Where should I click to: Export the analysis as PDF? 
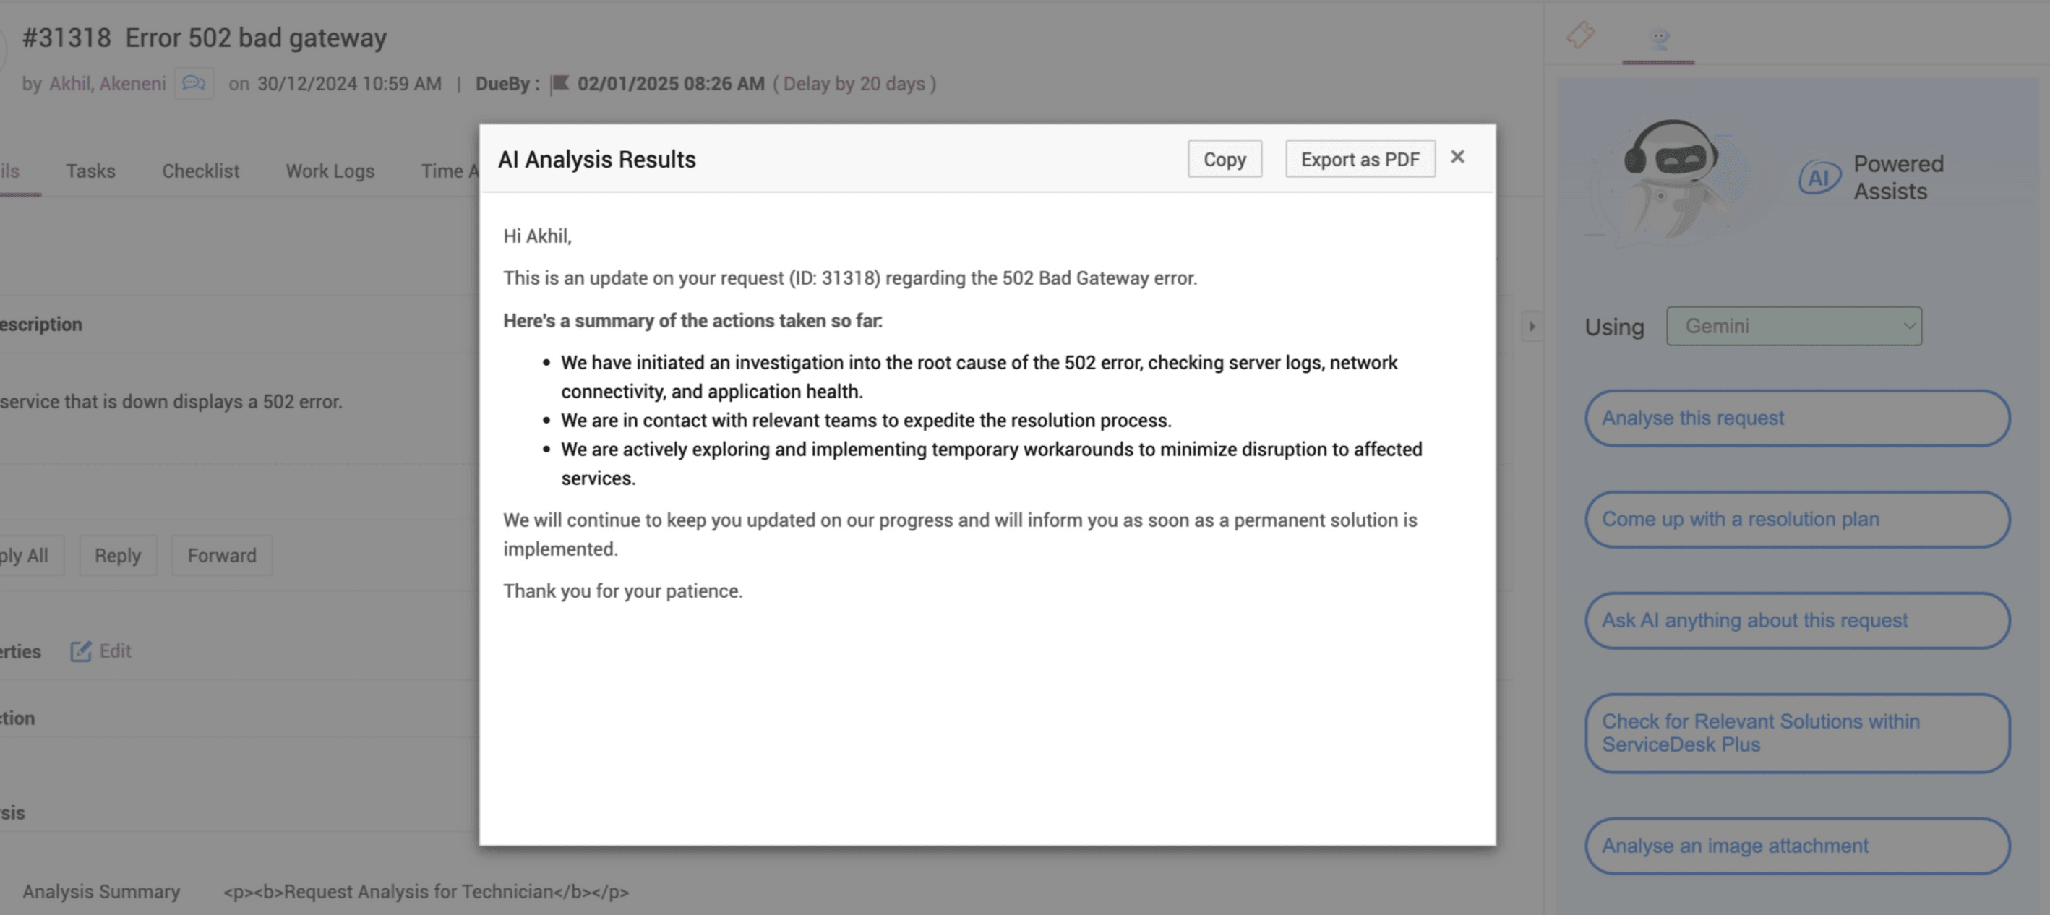(1359, 159)
